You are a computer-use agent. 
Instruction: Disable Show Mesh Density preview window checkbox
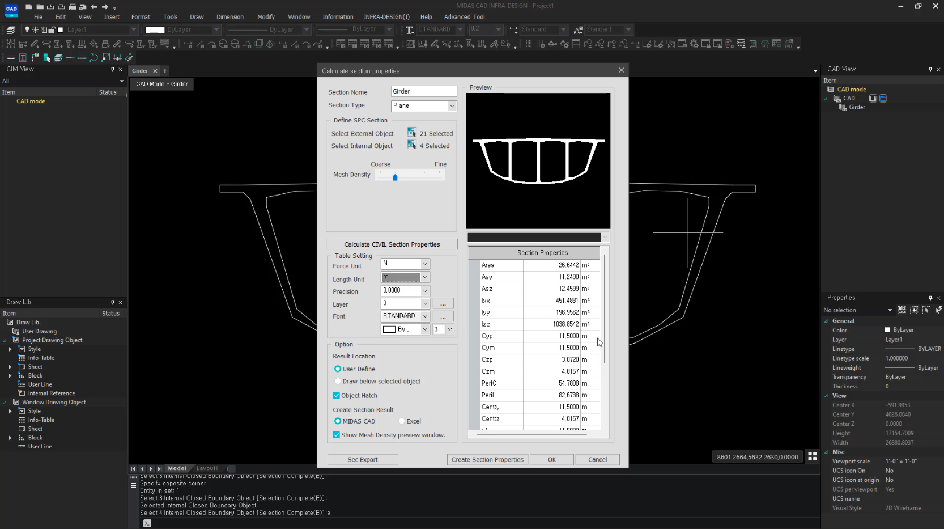click(337, 435)
